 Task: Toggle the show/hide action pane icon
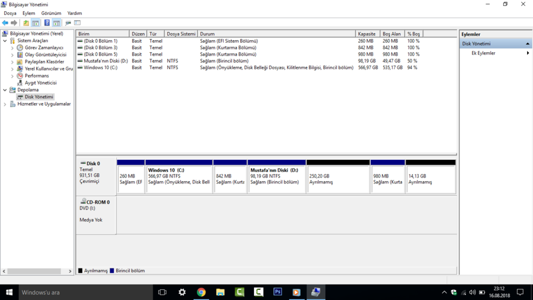point(56,22)
